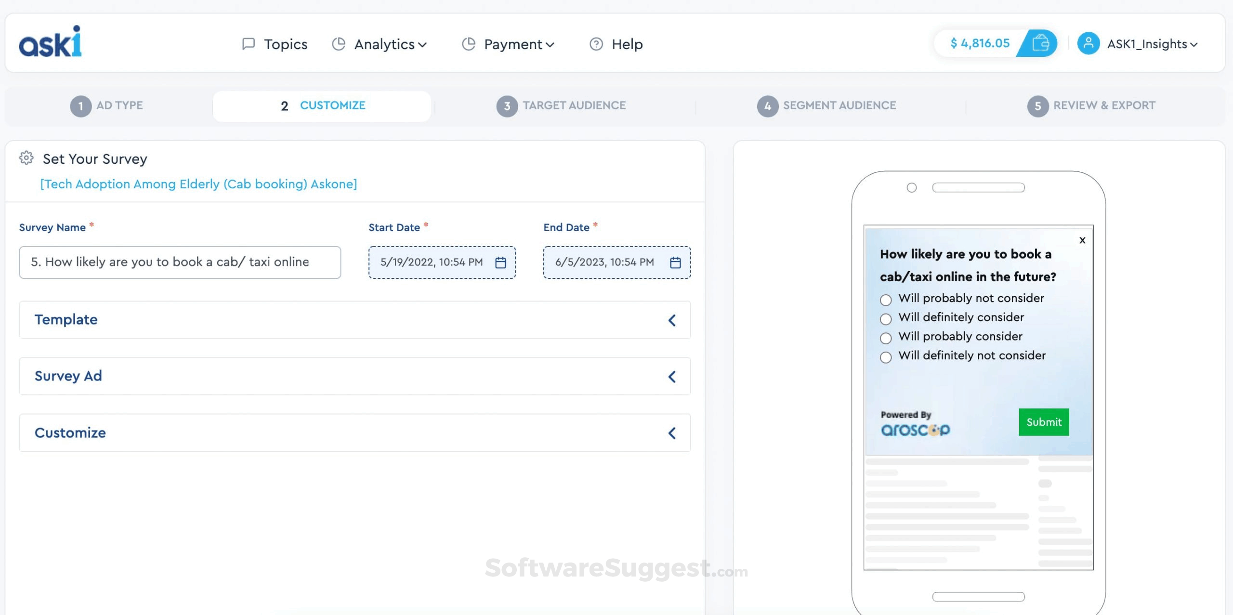The height and width of the screenshot is (615, 1233).
Task: Open the Tech Adoption Among Elderly link
Action: coord(198,184)
